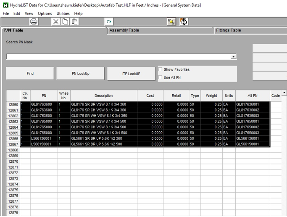
Task: Click Alt PN cell GL817636001
Action: tap(253, 104)
